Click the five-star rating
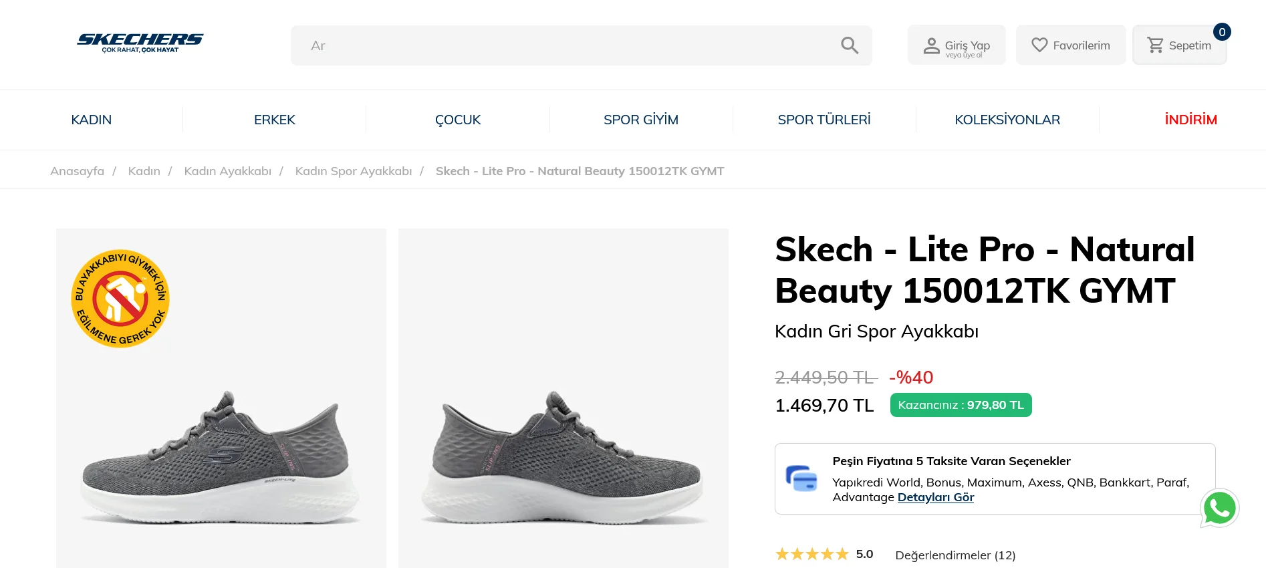The image size is (1266, 568). coord(811,554)
